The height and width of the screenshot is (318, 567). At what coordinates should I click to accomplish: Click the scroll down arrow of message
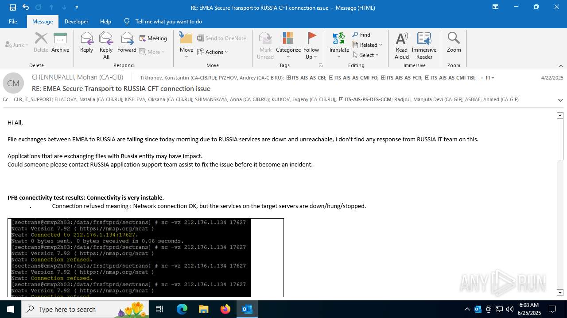point(560,292)
